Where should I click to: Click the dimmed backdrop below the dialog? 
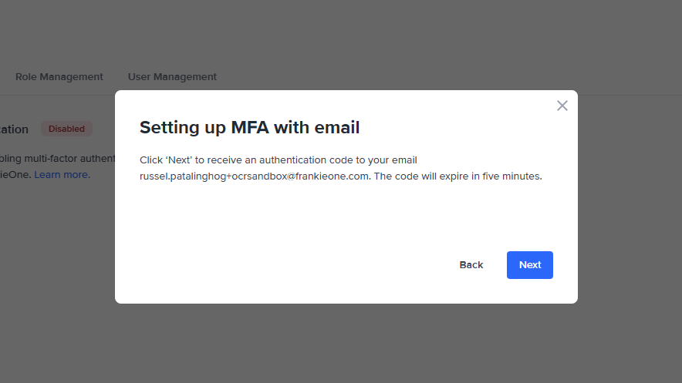pyautogui.click(x=347, y=343)
